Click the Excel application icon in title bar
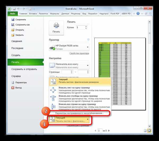 9,9
